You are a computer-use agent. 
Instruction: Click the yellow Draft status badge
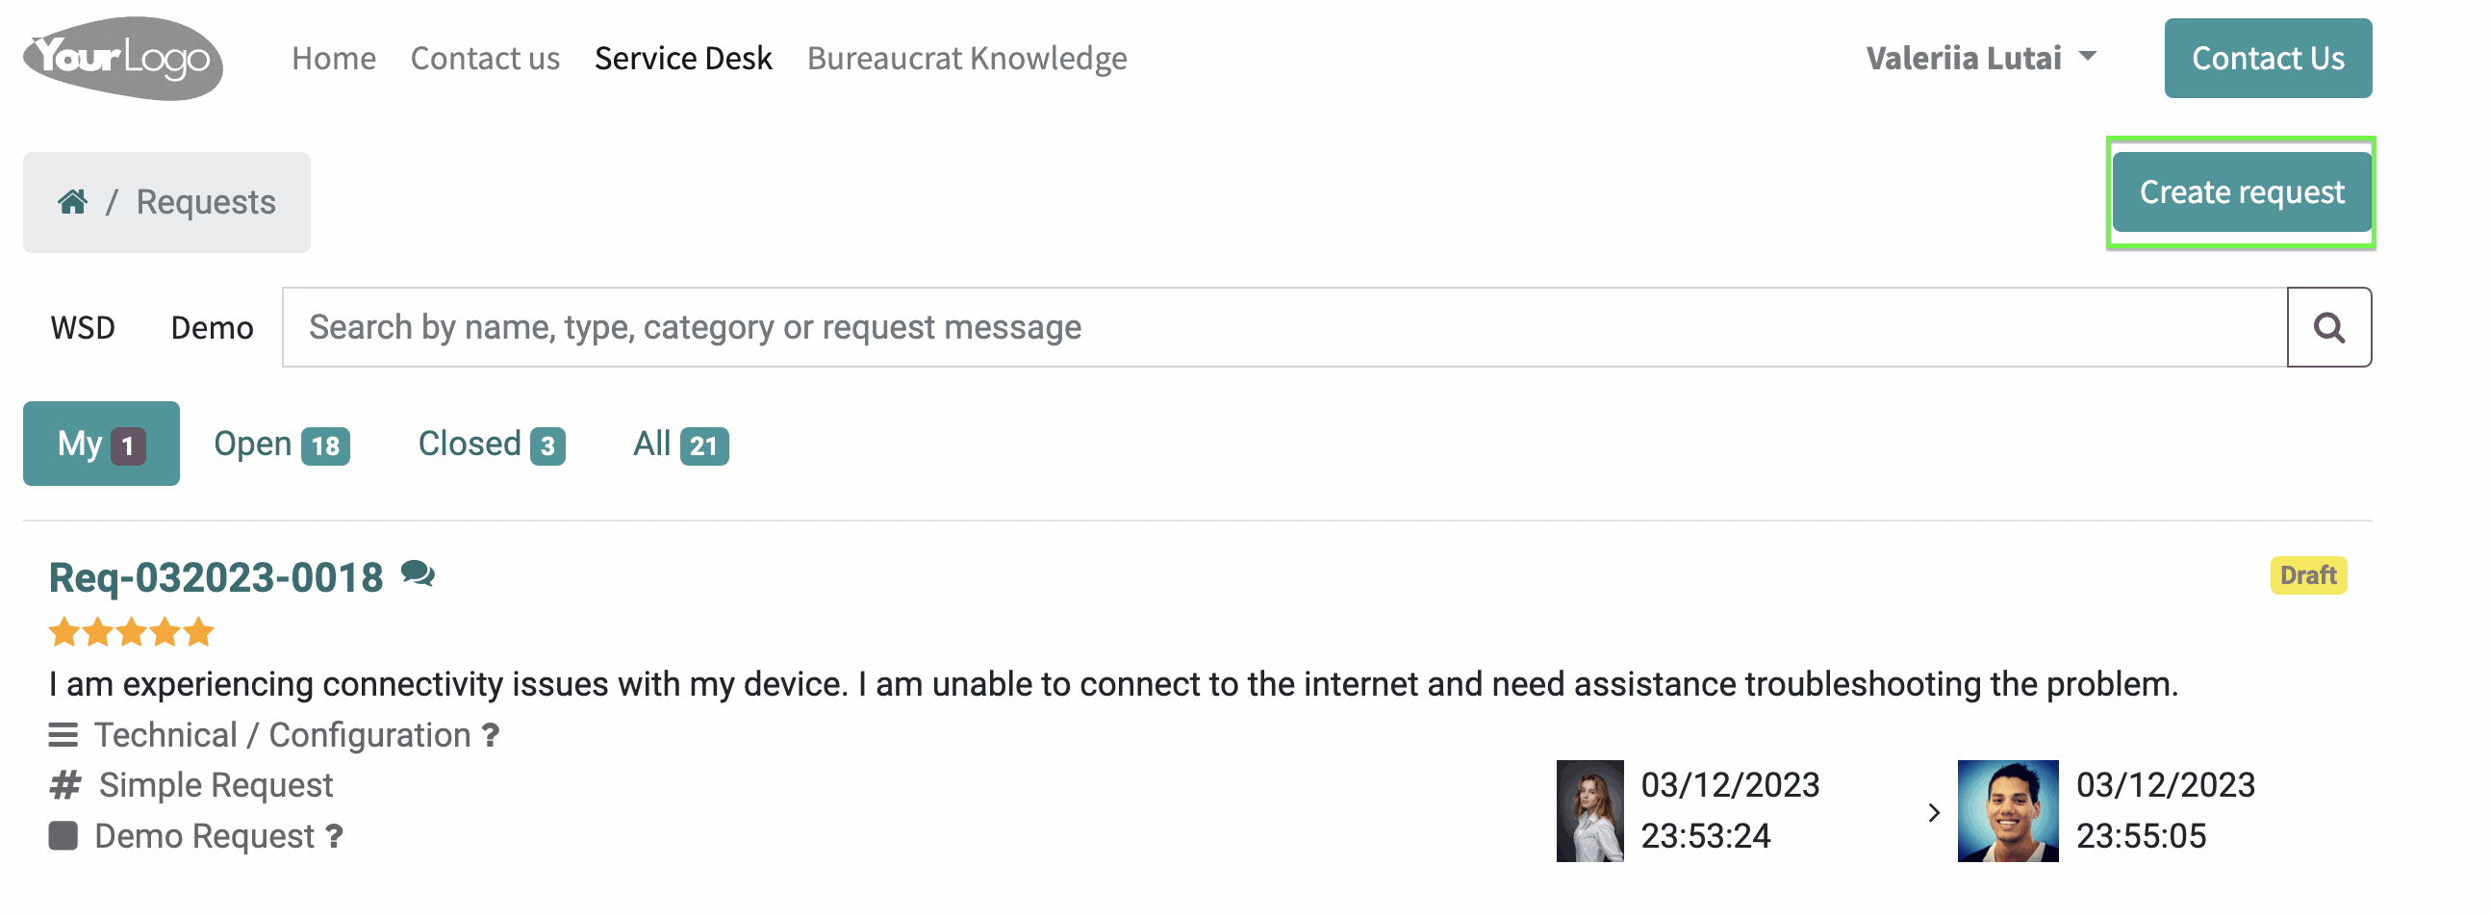click(2307, 576)
